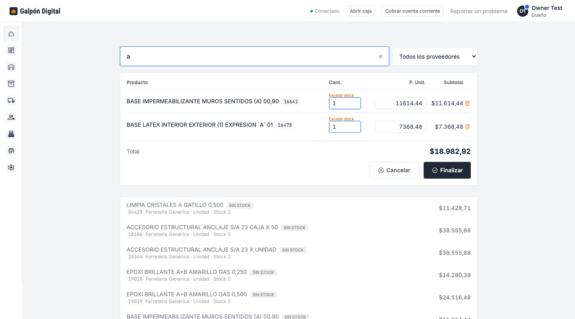This screenshot has height=319, width=575.
Task: Click the Subtotal column header
Action: point(453,83)
